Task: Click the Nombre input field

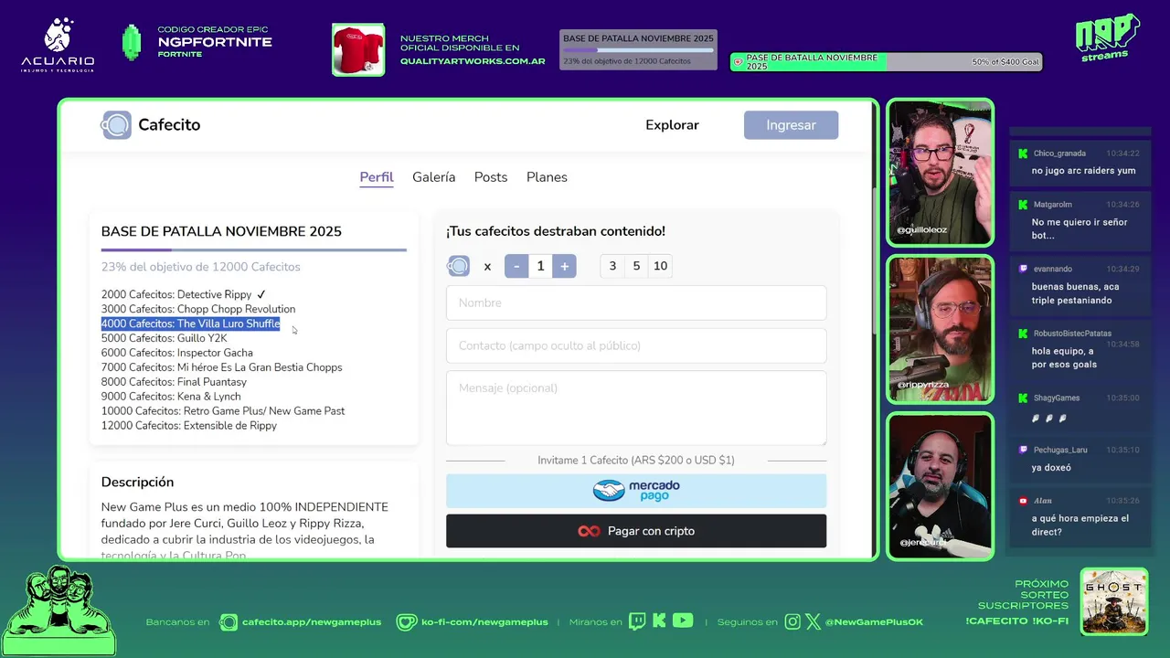Action: 636,302
